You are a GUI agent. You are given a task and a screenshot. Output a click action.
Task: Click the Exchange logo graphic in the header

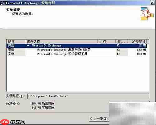pos(147,14)
